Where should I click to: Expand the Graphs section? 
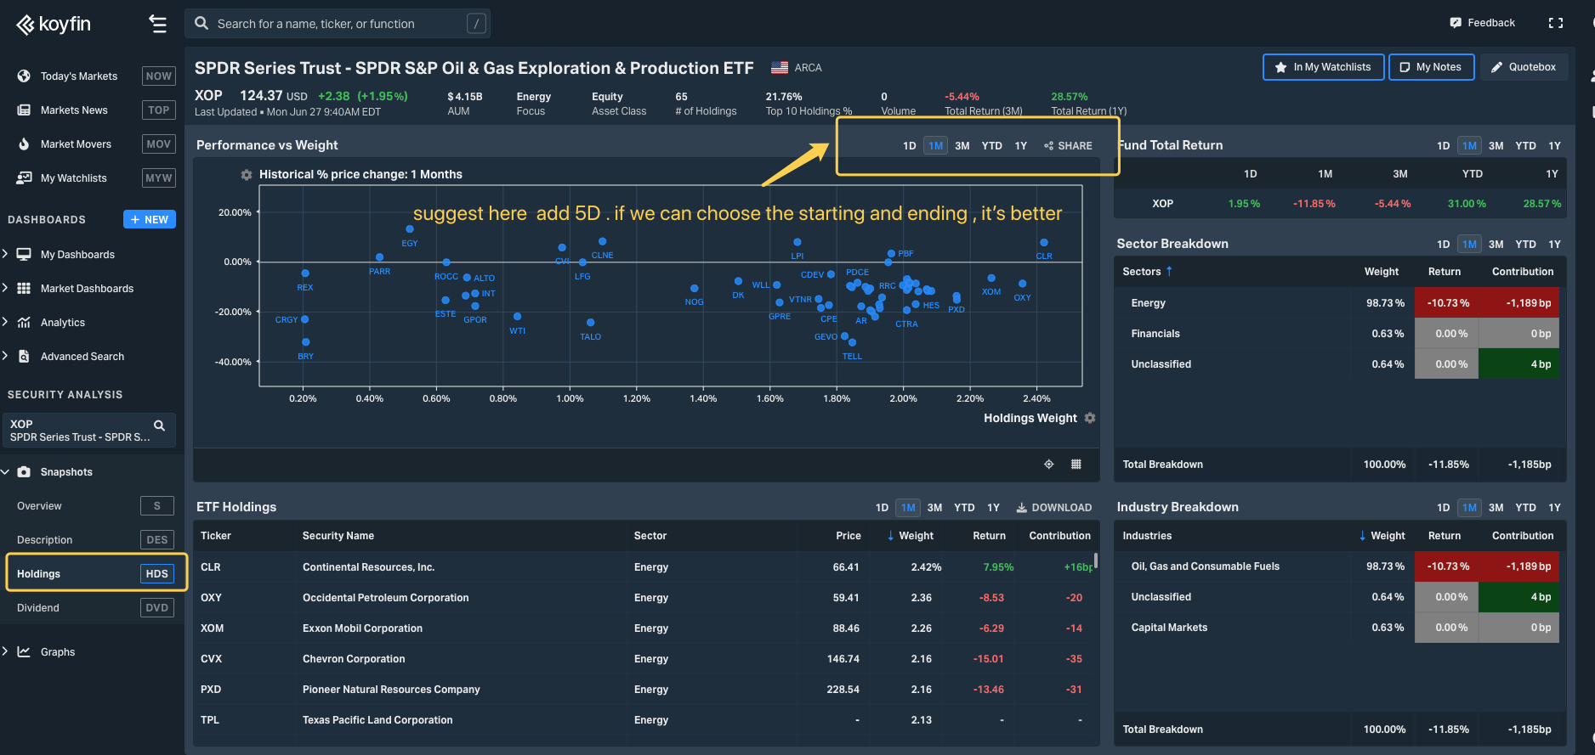click(5, 652)
